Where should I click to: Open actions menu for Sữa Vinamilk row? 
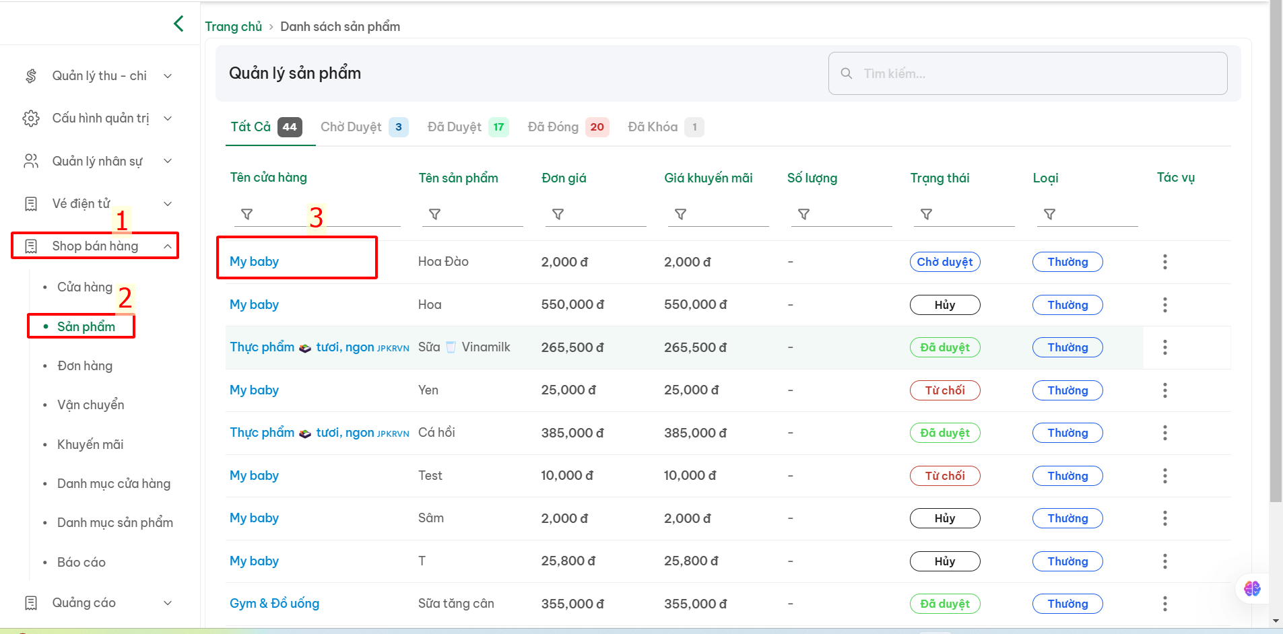(x=1165, y=347)
